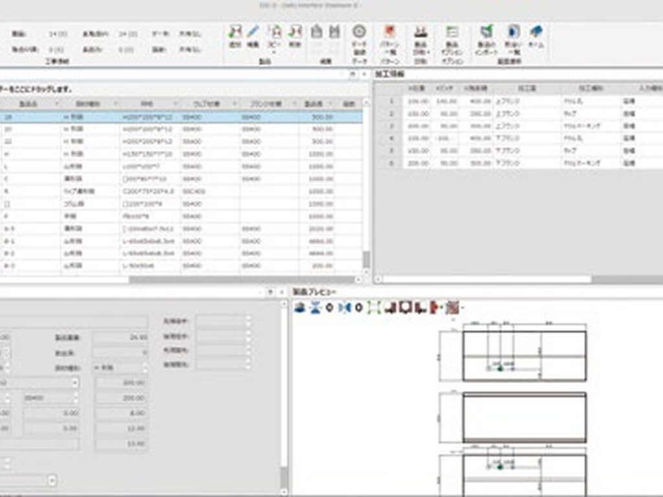Close the lower-left detail panel with its X
Screen dimensions: 663x497
[x=281, y=292]
